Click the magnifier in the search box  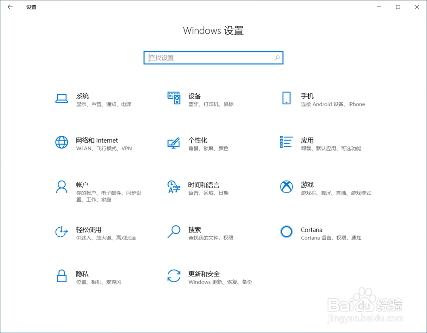pyautogui.click(x=278, y=57)
